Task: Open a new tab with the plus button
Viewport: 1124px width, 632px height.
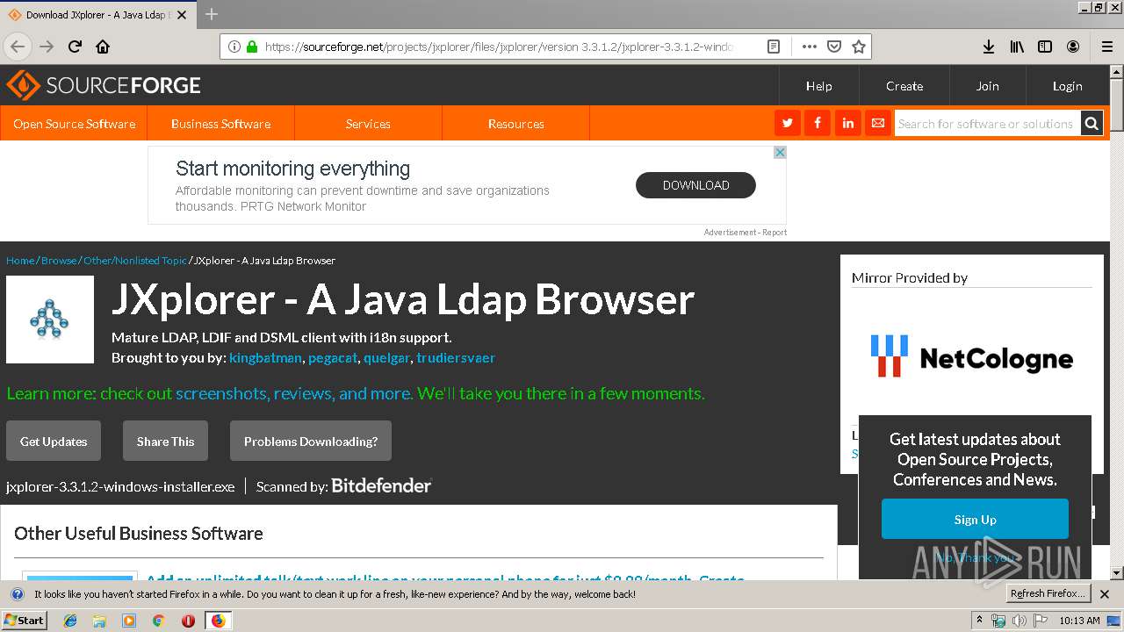Action: [212, 14]
